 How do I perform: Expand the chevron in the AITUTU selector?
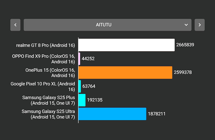pos(186,25)
